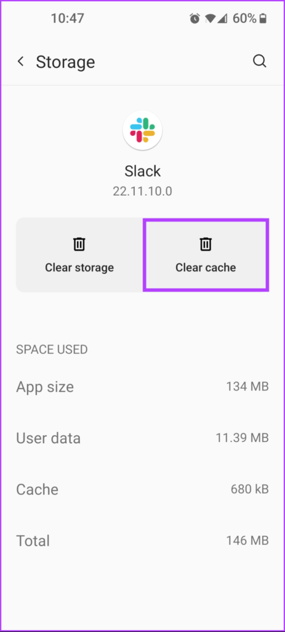The width and height of the screenshot is (285, 632).
Task: Clear cache for Slack
Action: [x=206, y=255]
